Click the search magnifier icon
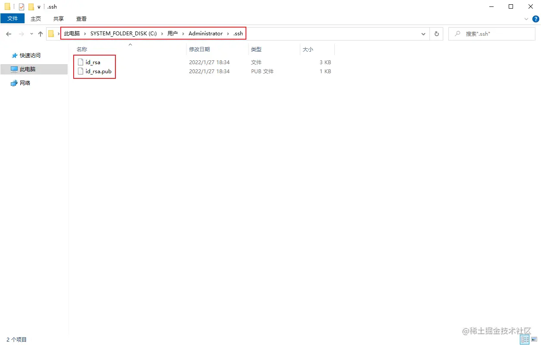541x345 pixels. pyautogui.click(x=457, y=34)
